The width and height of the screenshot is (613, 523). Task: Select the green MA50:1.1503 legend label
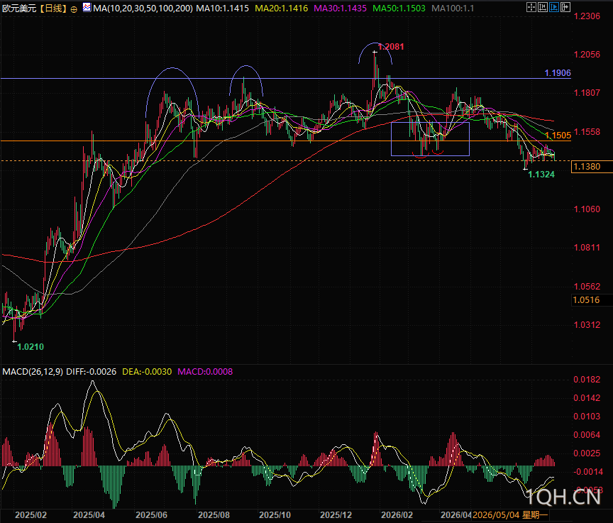click(x=399, y=9)
